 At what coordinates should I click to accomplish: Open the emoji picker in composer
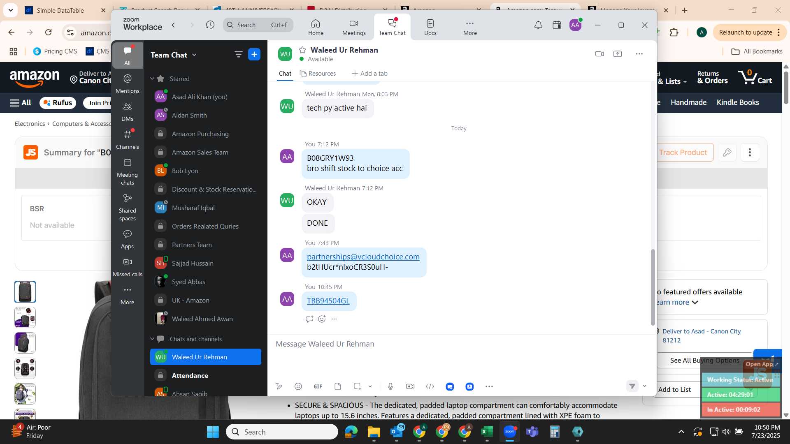(x=298, y=386)
